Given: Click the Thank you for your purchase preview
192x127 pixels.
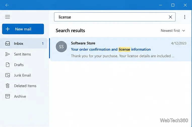Looking at the screenshot, I should tap(122, 56).
